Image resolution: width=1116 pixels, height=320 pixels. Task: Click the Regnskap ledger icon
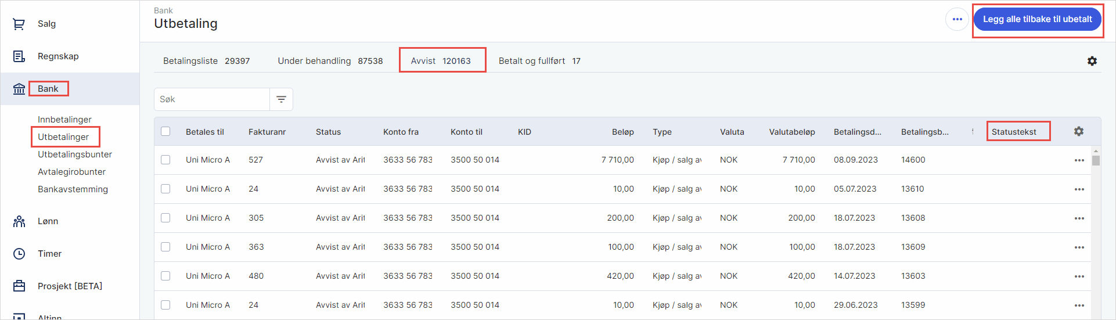click(19, 56)
